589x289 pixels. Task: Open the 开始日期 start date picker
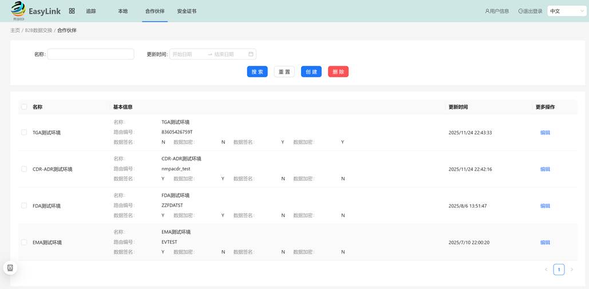[188, 54]
